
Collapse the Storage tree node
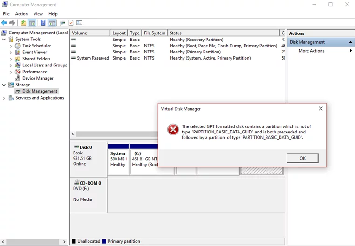(x=4, y=85)
